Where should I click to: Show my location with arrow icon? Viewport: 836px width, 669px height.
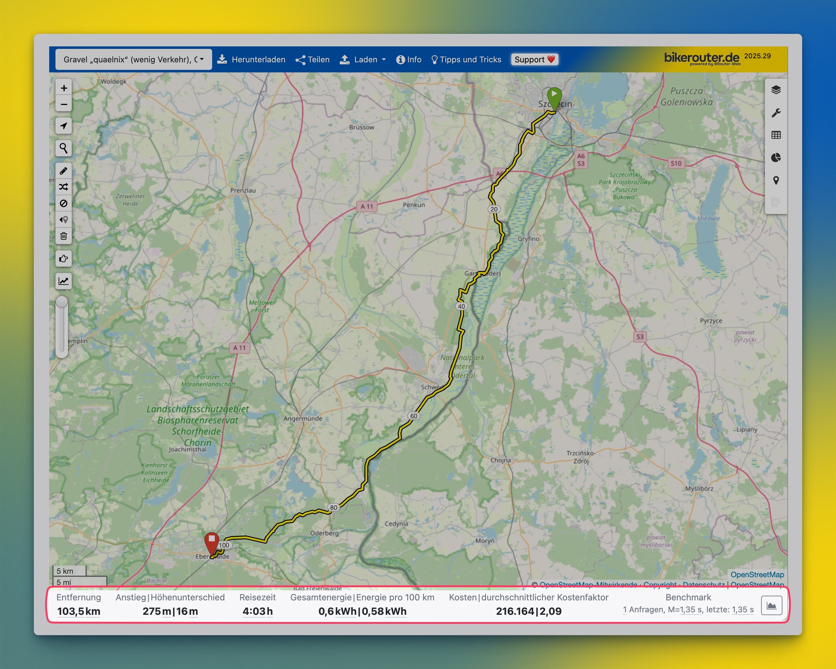64,126
